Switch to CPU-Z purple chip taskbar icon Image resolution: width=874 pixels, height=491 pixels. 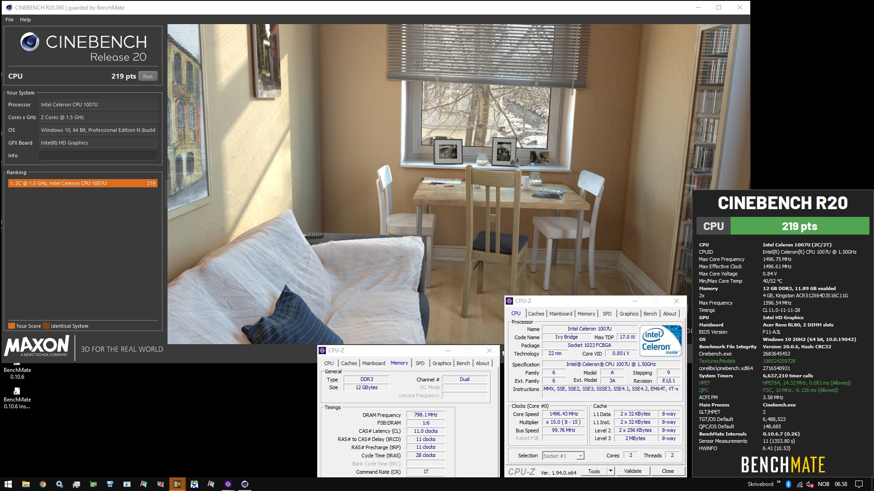[x=228, y=484]
